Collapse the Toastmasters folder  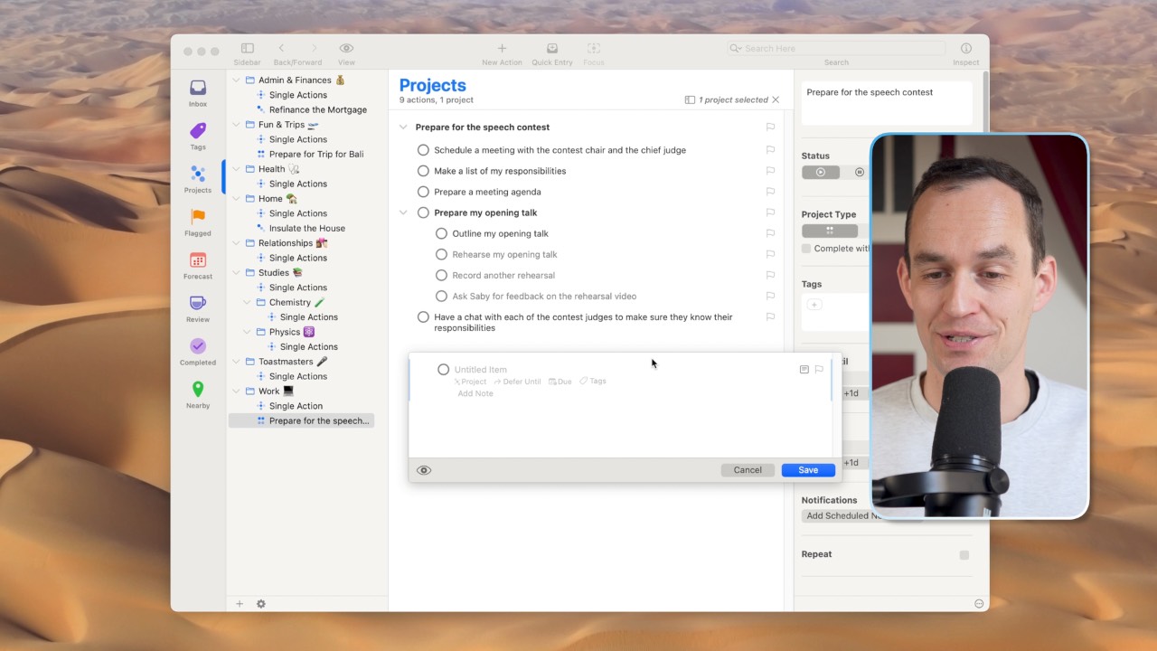[x=237, y=362]
